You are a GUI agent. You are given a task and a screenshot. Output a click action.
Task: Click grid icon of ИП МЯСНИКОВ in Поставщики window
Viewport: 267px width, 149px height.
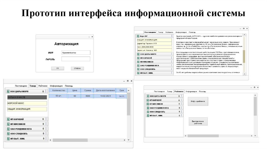138,62
